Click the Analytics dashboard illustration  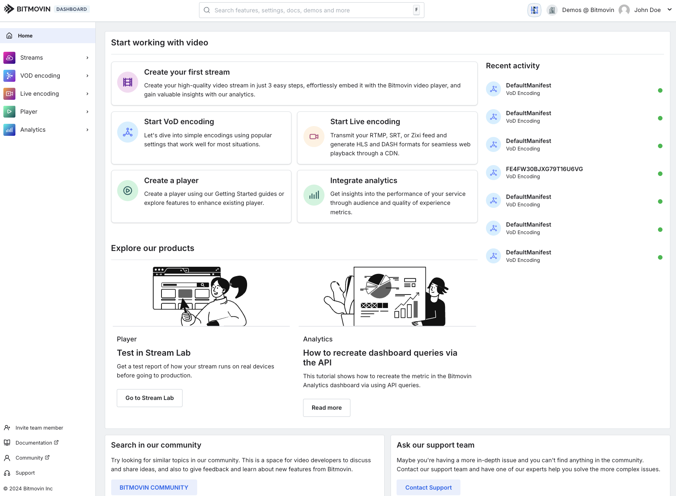[x=387, y=296]
